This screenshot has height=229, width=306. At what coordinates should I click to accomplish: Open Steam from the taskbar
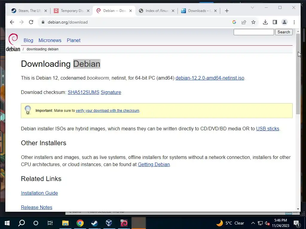pos(95,223)
